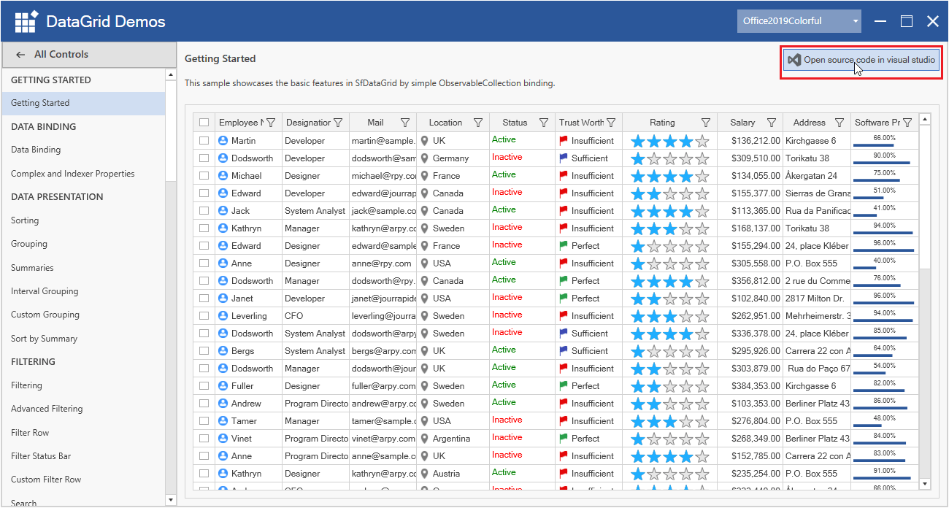This screenshot has width=949, height=508.
Task: Click Open source code in visual studio
Action: pos(861,60)
